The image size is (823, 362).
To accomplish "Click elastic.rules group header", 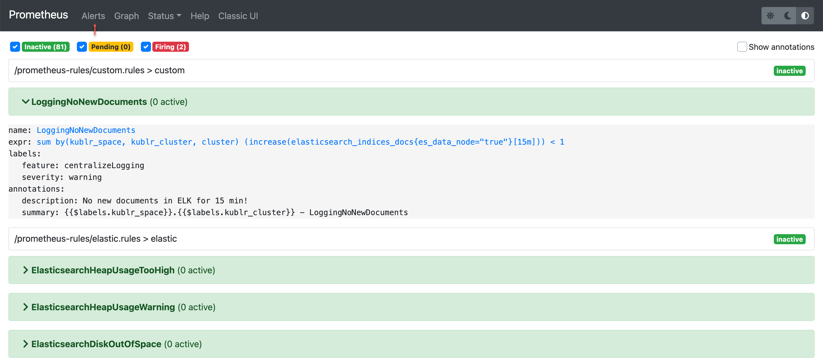I will point(411,239).
